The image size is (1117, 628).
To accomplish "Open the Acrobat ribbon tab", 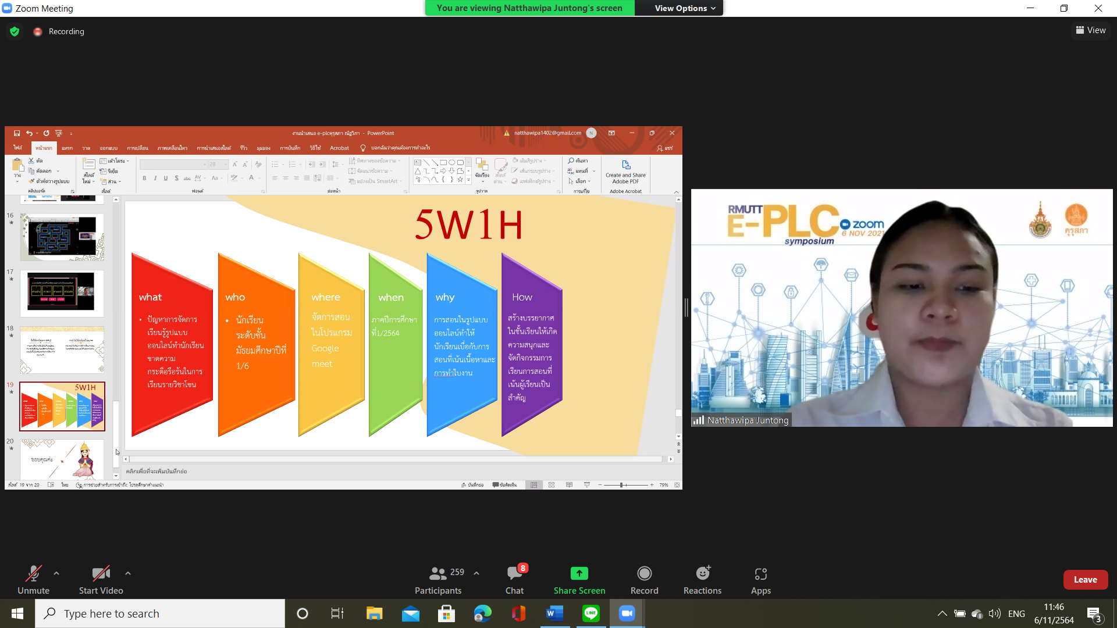I will pyautogui.click(x=339, y=148).
